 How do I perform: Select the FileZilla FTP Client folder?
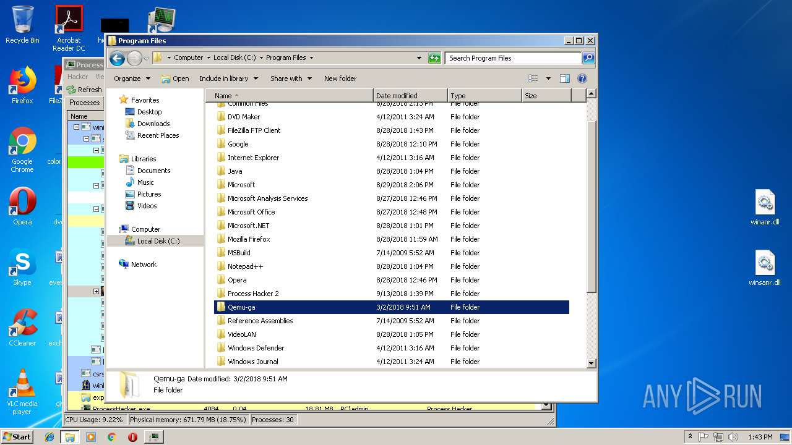pyautogui.click(x=254, y=130)
